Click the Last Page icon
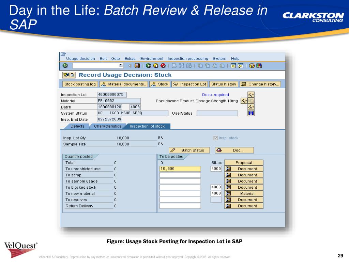349x262 pixels. (222, 66)
